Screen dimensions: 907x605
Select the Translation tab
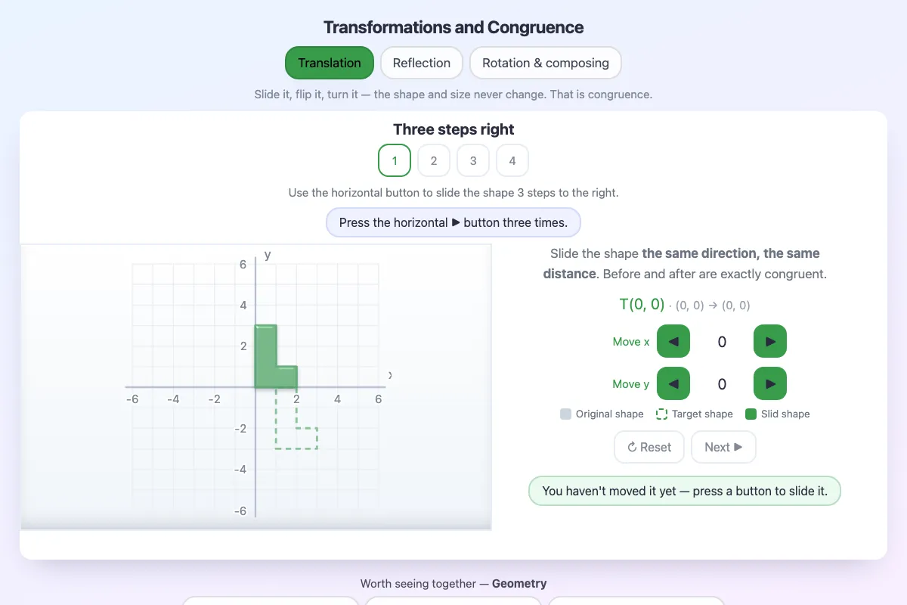click(330, 63)
